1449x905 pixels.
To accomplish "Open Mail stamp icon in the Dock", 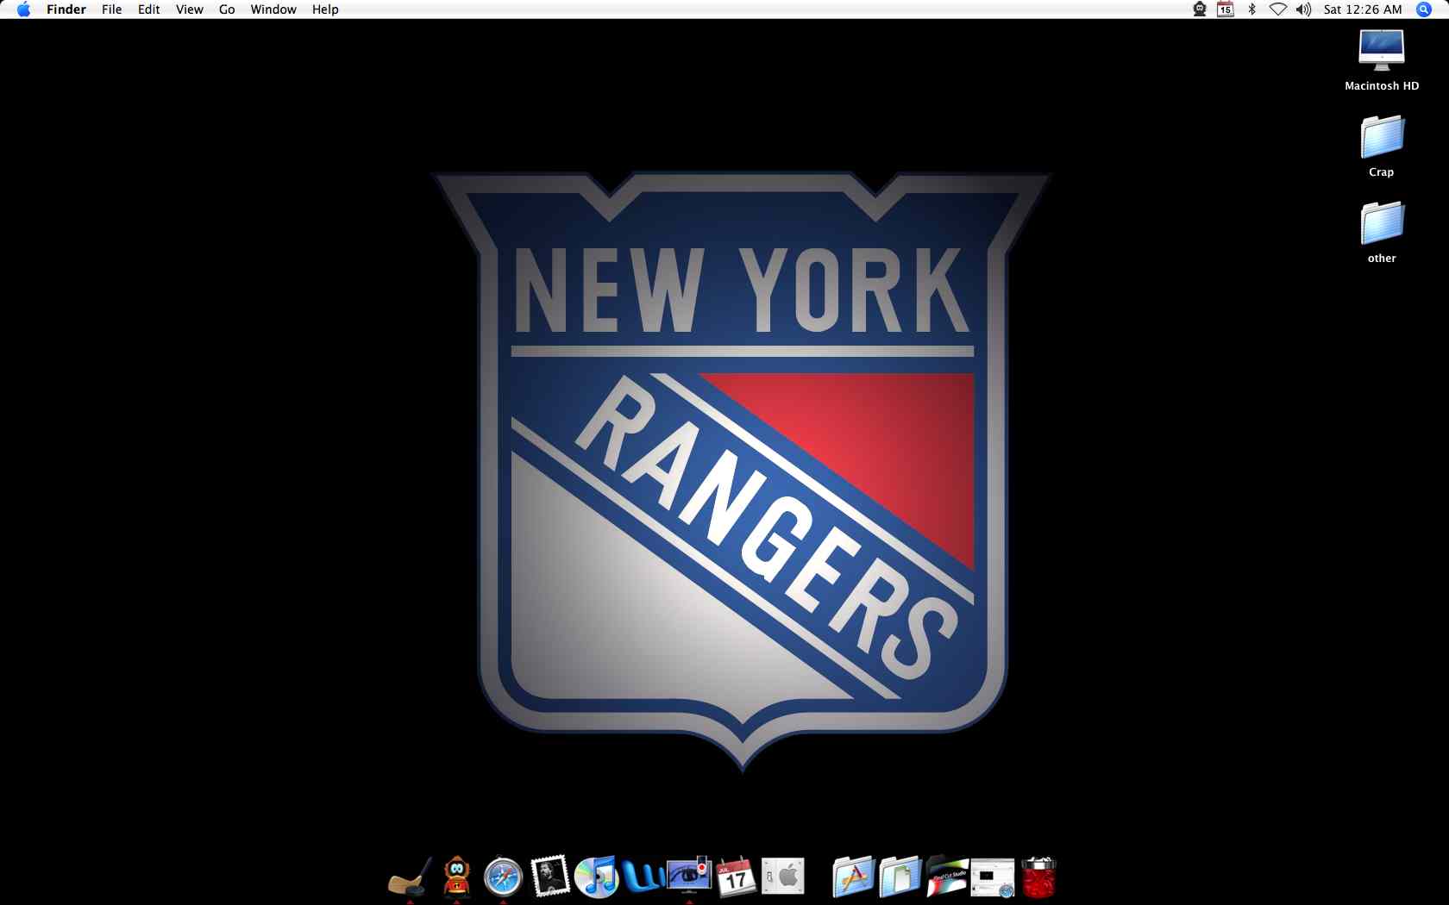I will pyautogui.click(x=549, y=877).
